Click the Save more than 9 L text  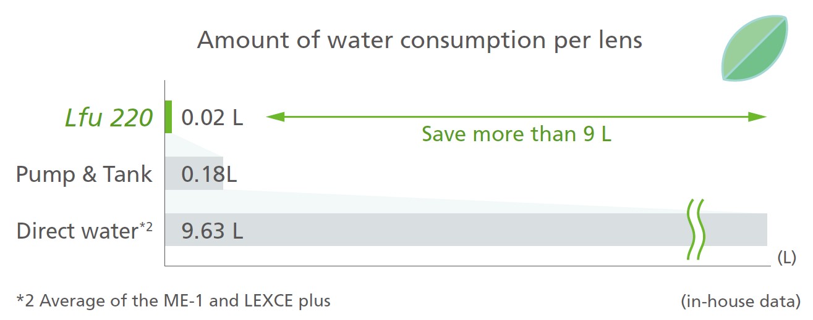click(x=516, y=134)
